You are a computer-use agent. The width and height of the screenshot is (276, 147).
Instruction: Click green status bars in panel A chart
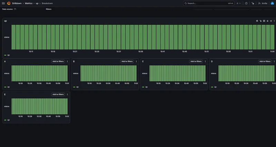[x=40, y=73]
